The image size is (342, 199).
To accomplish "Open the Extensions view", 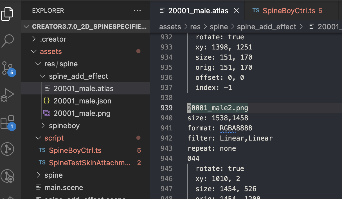I will [x=8, y=122].
